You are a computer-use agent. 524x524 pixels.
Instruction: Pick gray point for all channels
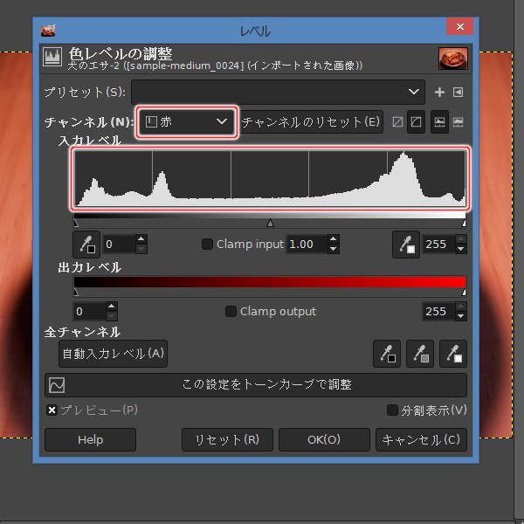point(420,354)
